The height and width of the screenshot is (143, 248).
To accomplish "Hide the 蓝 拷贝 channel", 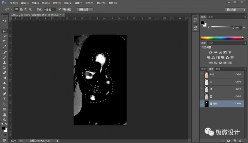I will [202, 104].
